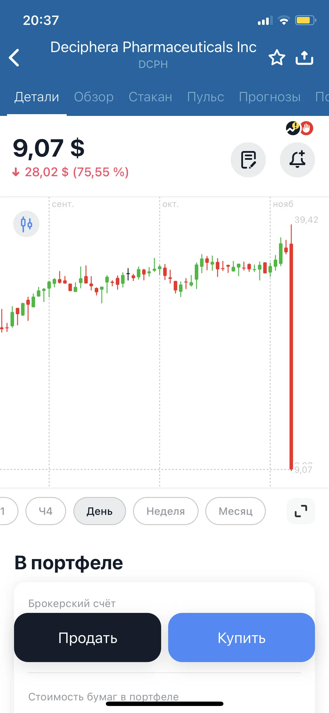329x713 pixels.
Task: Tap the Купить button
Action: click(x=242, y=637)
